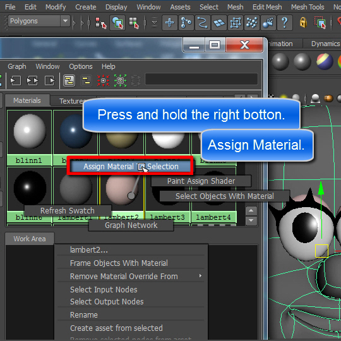
Task: Choose Select Objects With Material
Action: click(224, 196)
